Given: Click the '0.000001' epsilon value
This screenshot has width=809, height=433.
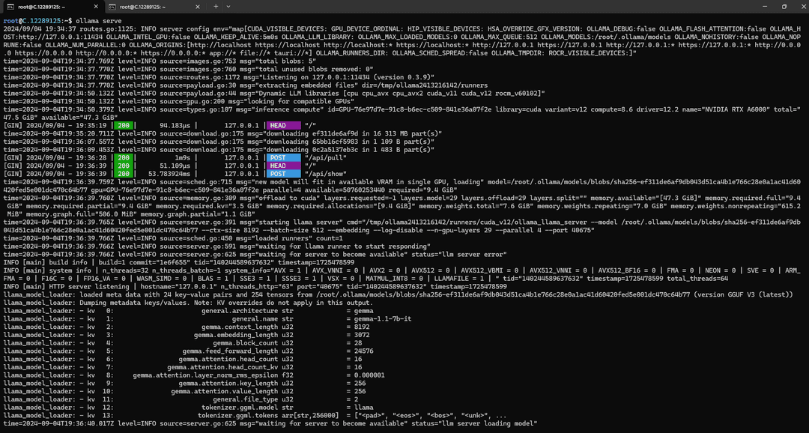Looking at the screenshot, I should tap(370, 375).
